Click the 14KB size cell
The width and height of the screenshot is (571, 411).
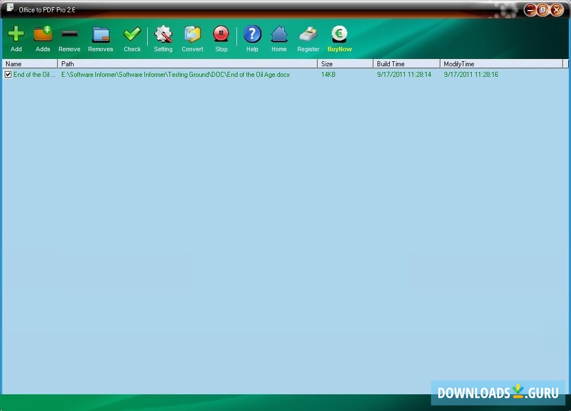(x=328, y=75)
